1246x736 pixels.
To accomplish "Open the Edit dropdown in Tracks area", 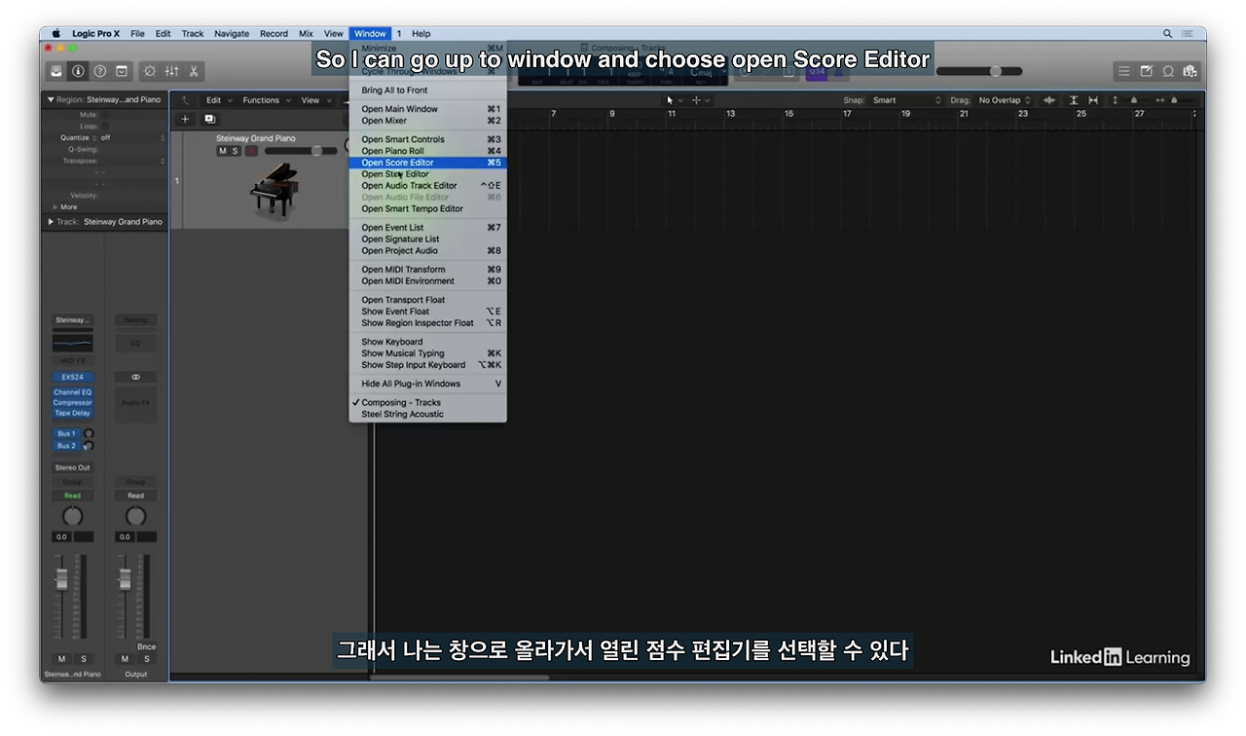I will click(218, 100).
